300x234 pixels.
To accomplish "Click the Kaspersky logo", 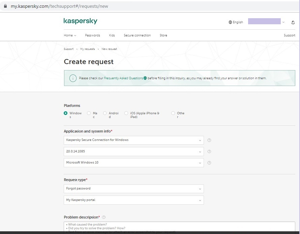I will [80, 21].
